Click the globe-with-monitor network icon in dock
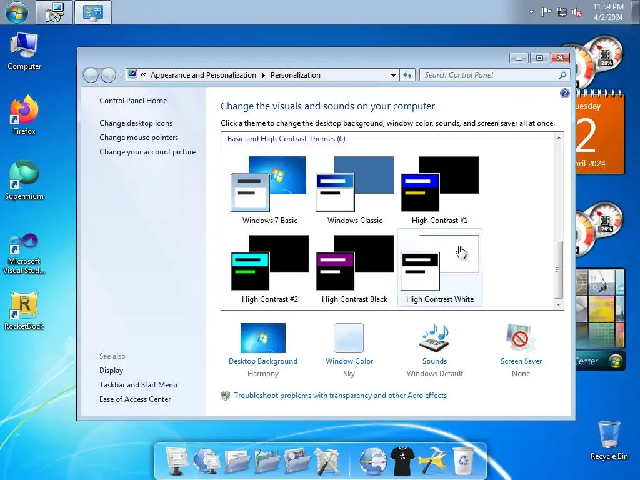The height and width of the screenshot is (480, 640). click(206, 461)
